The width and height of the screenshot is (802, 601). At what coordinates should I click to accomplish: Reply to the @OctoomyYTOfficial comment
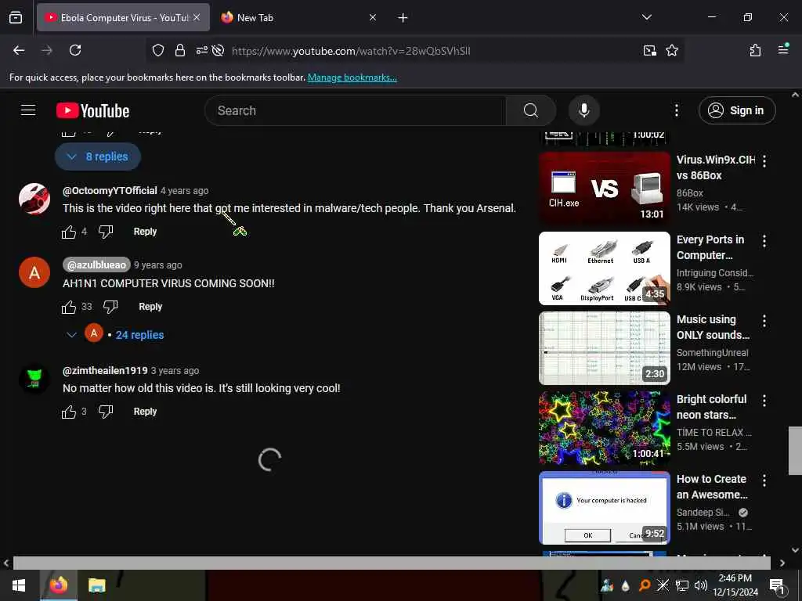[145, 232]
